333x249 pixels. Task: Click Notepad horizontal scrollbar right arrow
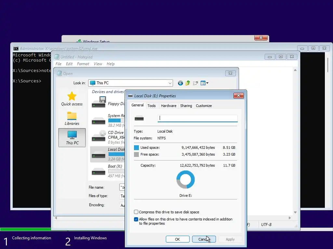(290, 218)
